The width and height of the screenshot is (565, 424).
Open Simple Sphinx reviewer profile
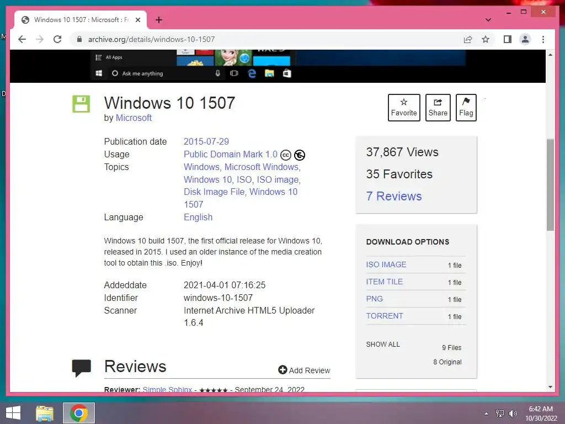167,389
